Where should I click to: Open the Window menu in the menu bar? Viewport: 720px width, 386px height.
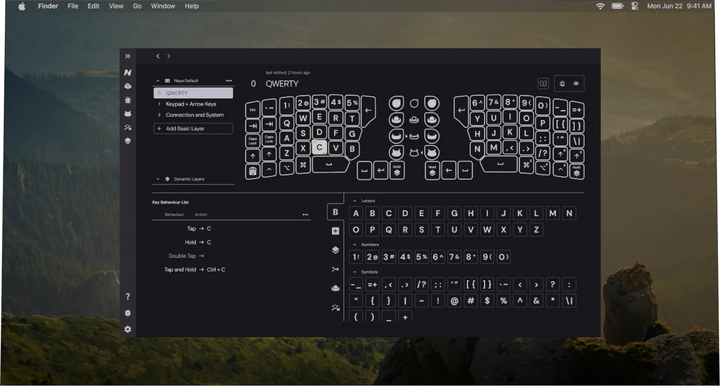pyautogui.click(x=163, y=6)
